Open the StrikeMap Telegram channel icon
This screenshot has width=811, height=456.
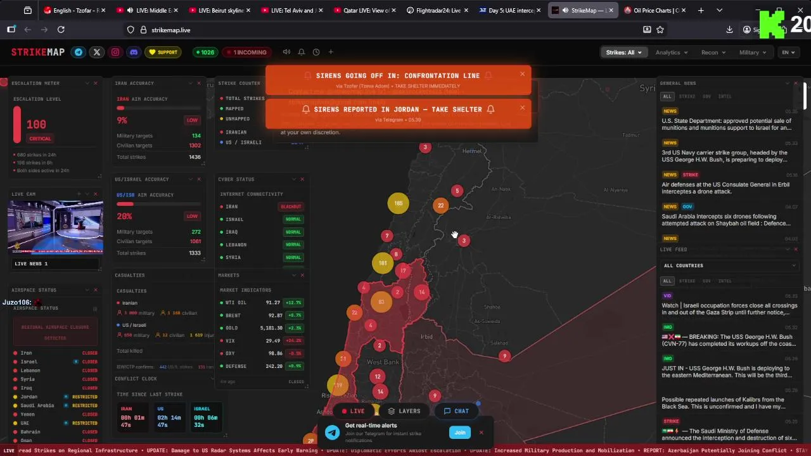point(79,53)
